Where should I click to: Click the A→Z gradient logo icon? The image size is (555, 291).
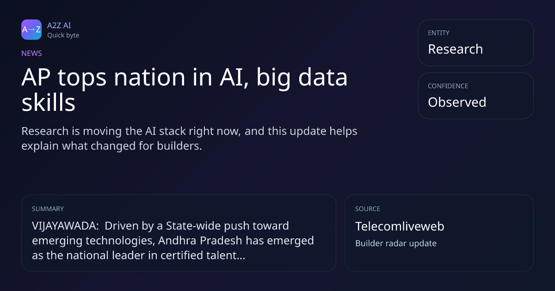pyautogui.click(x=31, y=30)
